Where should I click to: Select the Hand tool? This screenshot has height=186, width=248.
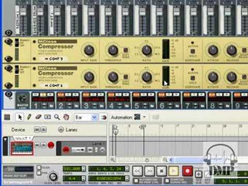pos(66,117)
